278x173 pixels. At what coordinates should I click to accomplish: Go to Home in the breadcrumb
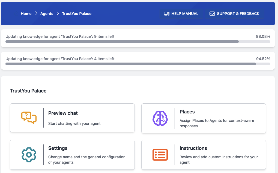26,14
